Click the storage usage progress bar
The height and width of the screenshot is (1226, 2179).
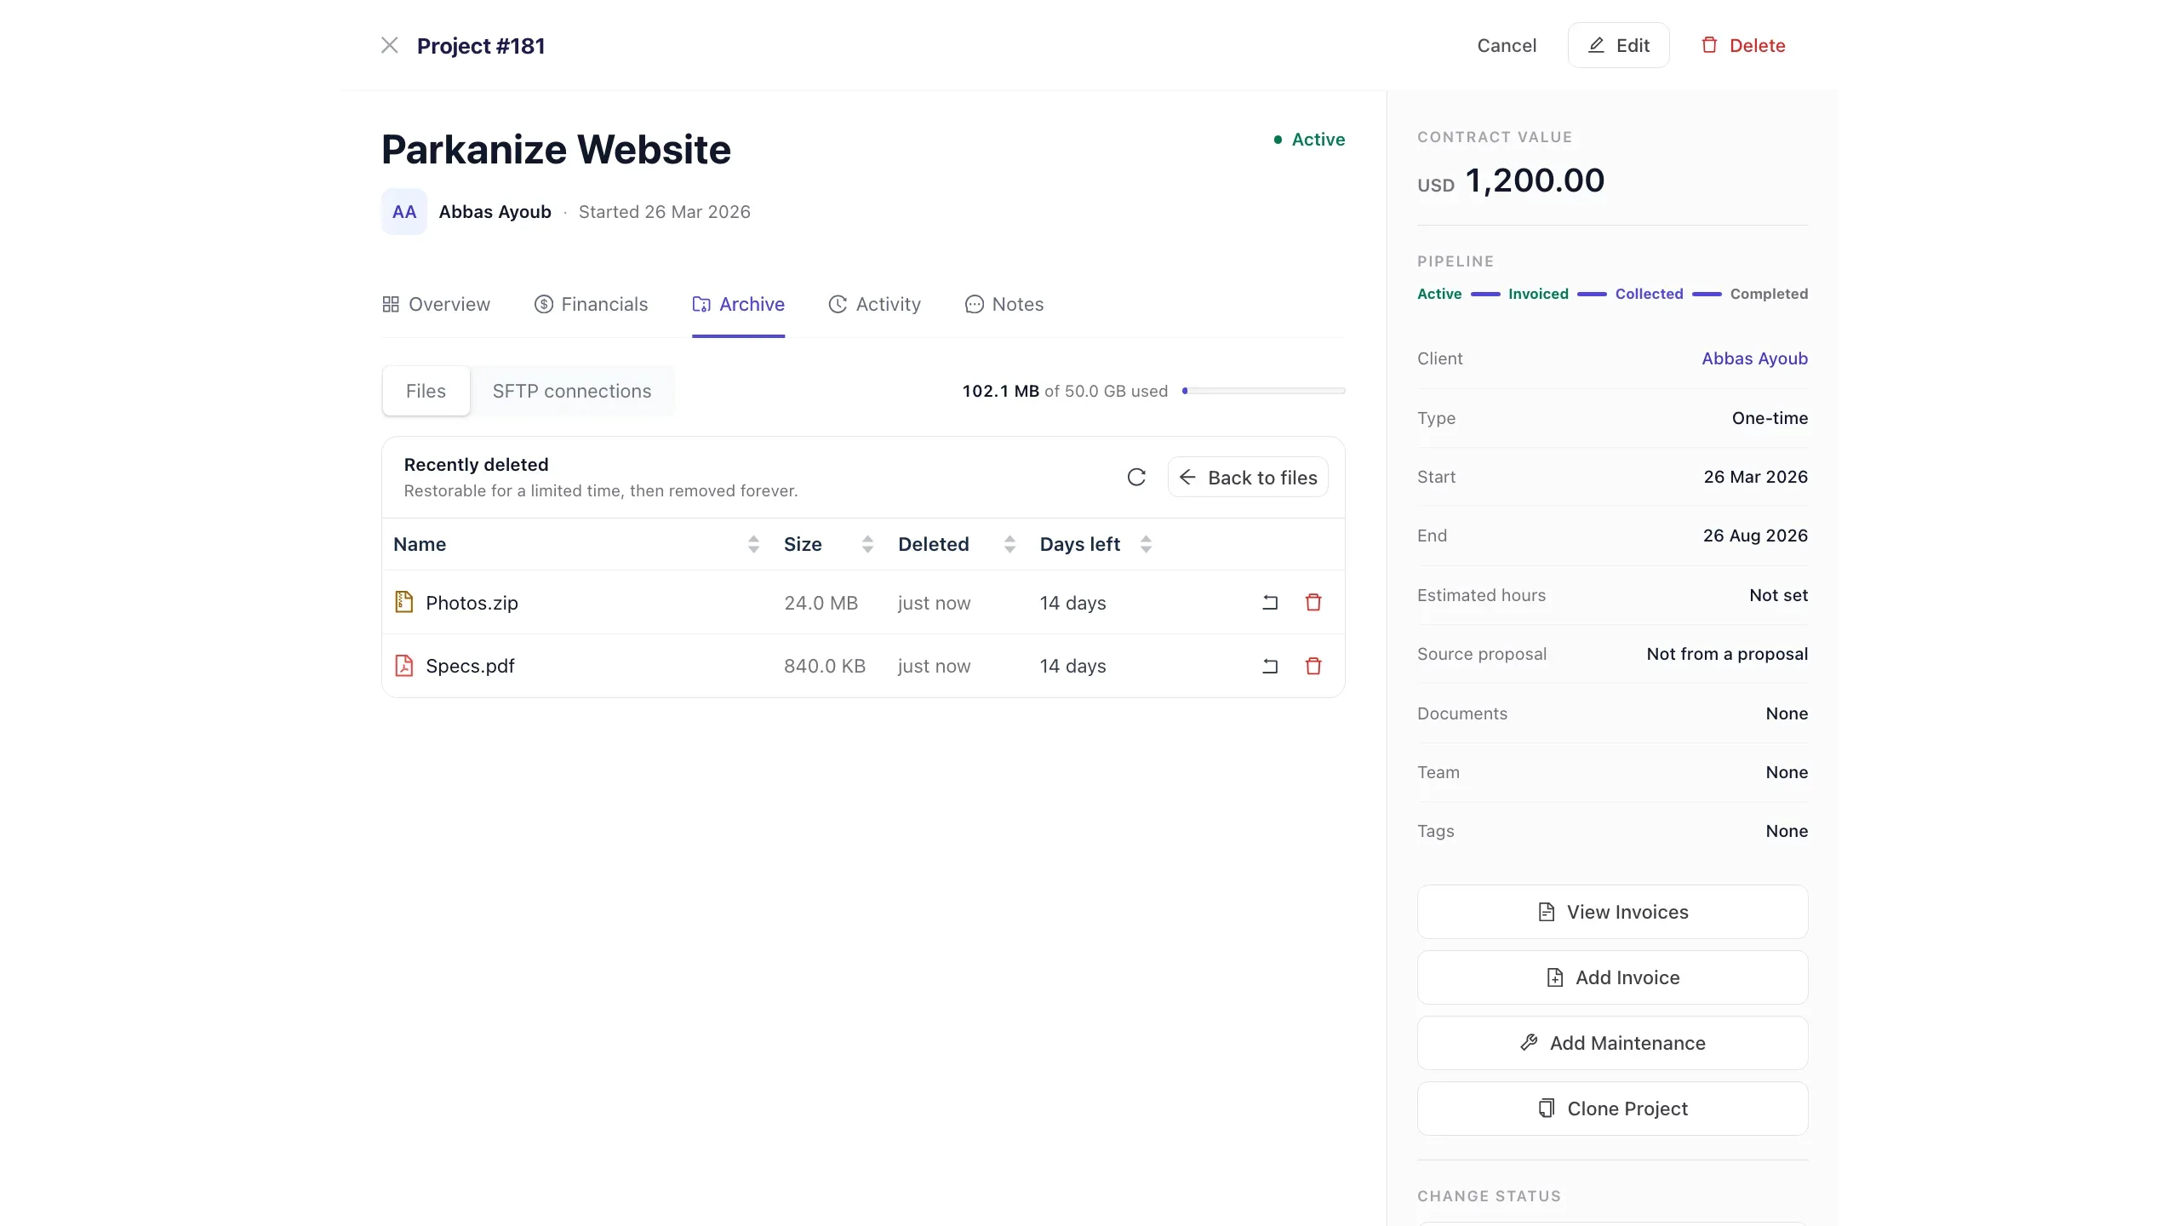coord(1263,391)
